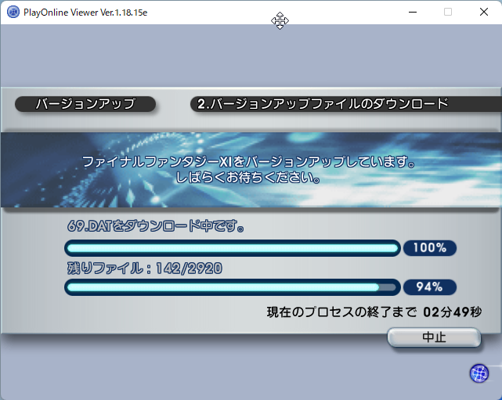Click the しばらくお待ちください text line
The image size is (502, 400).
tap(248, 178)
